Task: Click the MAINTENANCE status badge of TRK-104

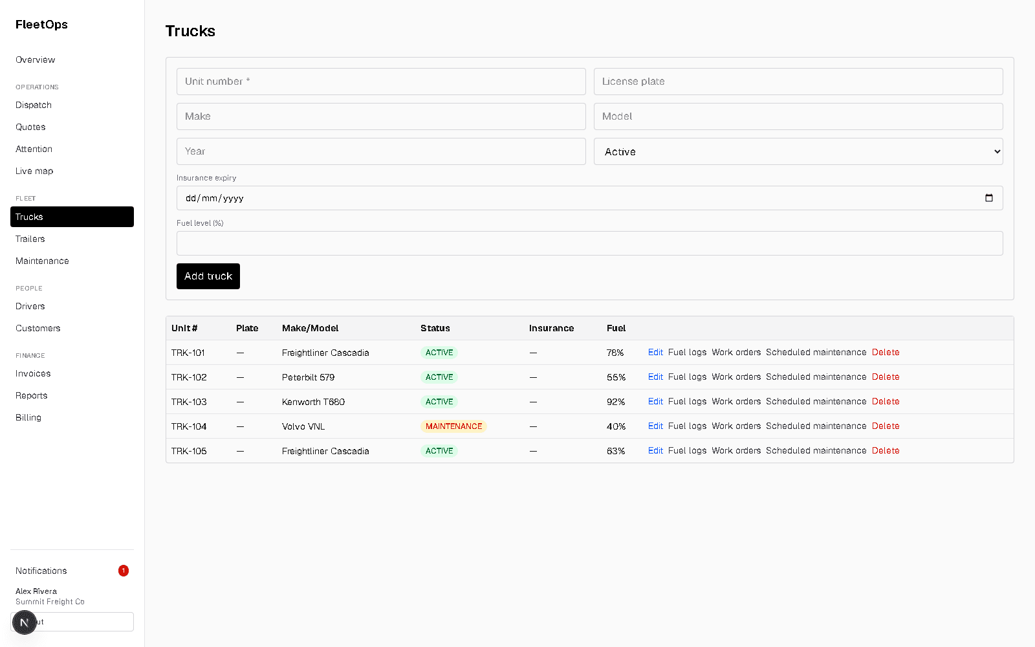Action: (x=453, y=426)
